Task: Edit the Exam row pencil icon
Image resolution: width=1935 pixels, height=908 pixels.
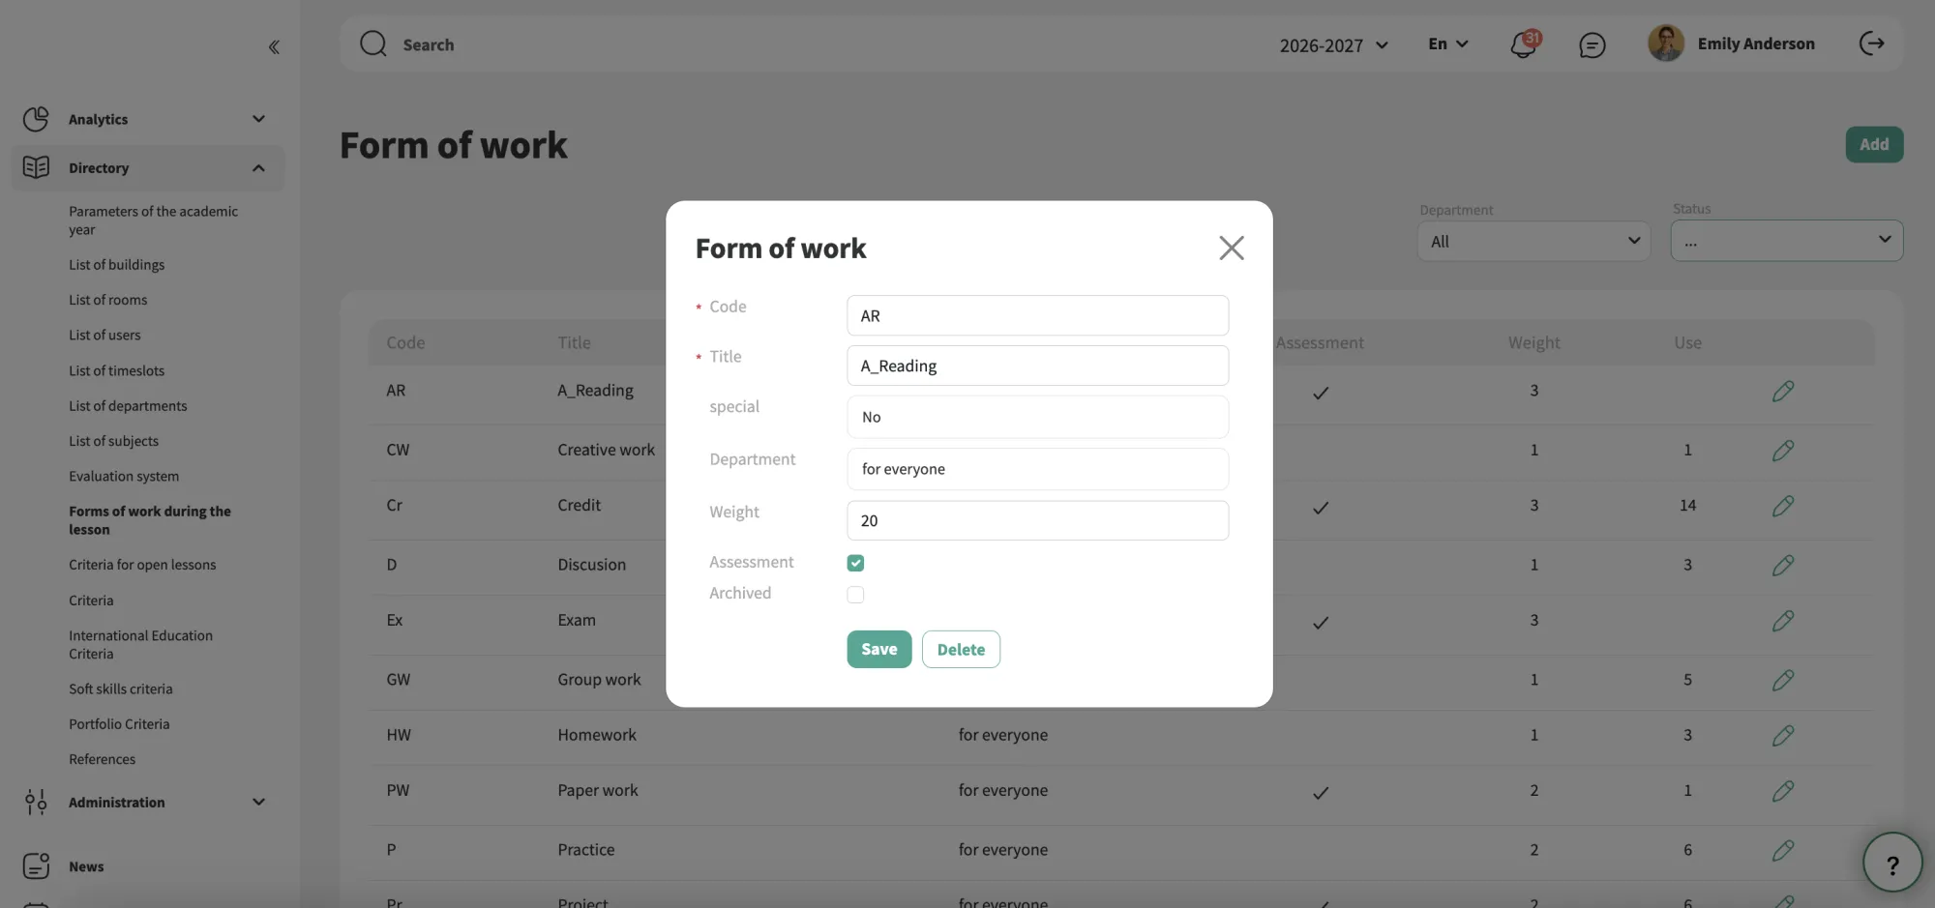Action: tap(1783, 620)
